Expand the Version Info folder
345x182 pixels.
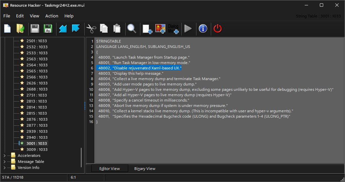click(4, 168)
